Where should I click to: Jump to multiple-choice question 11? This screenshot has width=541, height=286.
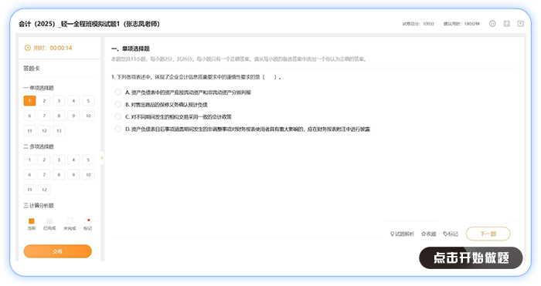pos(29,190)
